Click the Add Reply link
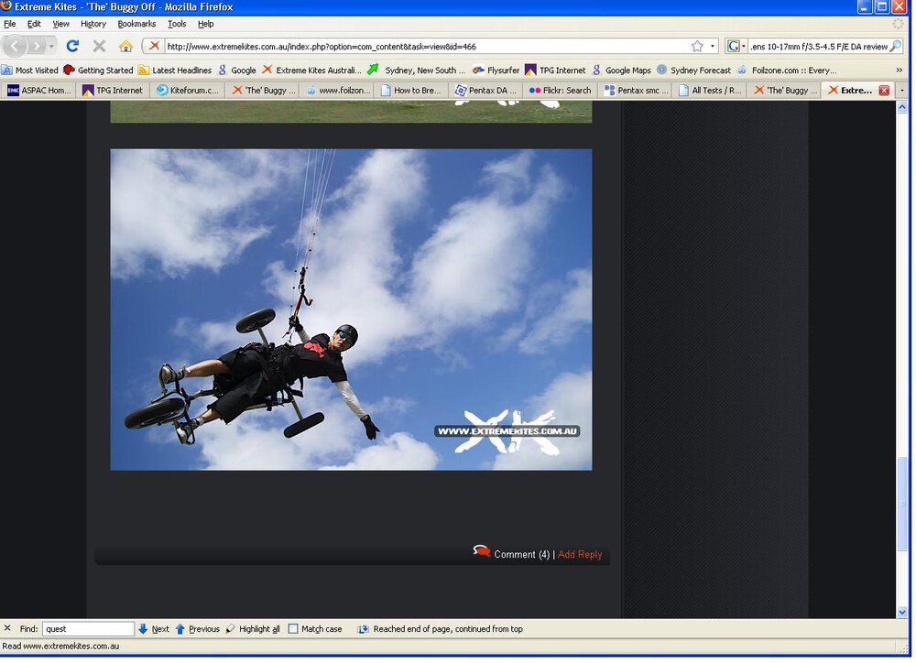The height and width of the screenshot is (663, 916). coord(580,554)
